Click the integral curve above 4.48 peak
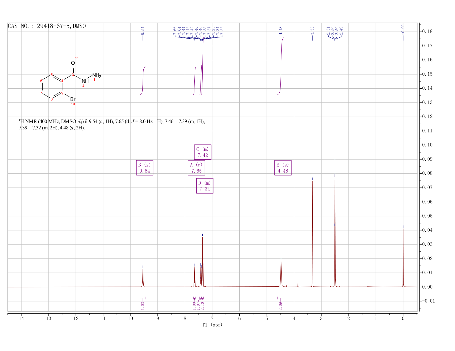This screenshot has width=455, height=351. click(281, 66)
